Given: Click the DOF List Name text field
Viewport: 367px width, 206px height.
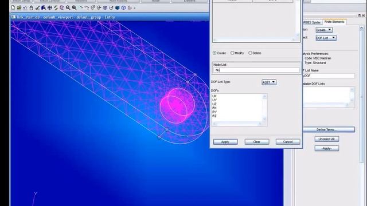Looking at the screenshot, I should [329, 76].
